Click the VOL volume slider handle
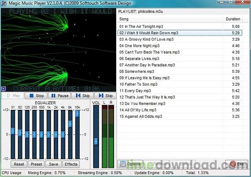 click(95, 141)
